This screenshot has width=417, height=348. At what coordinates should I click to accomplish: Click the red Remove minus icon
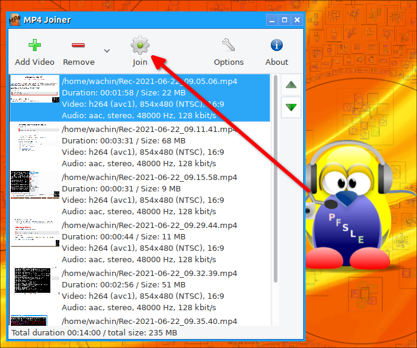78,45
